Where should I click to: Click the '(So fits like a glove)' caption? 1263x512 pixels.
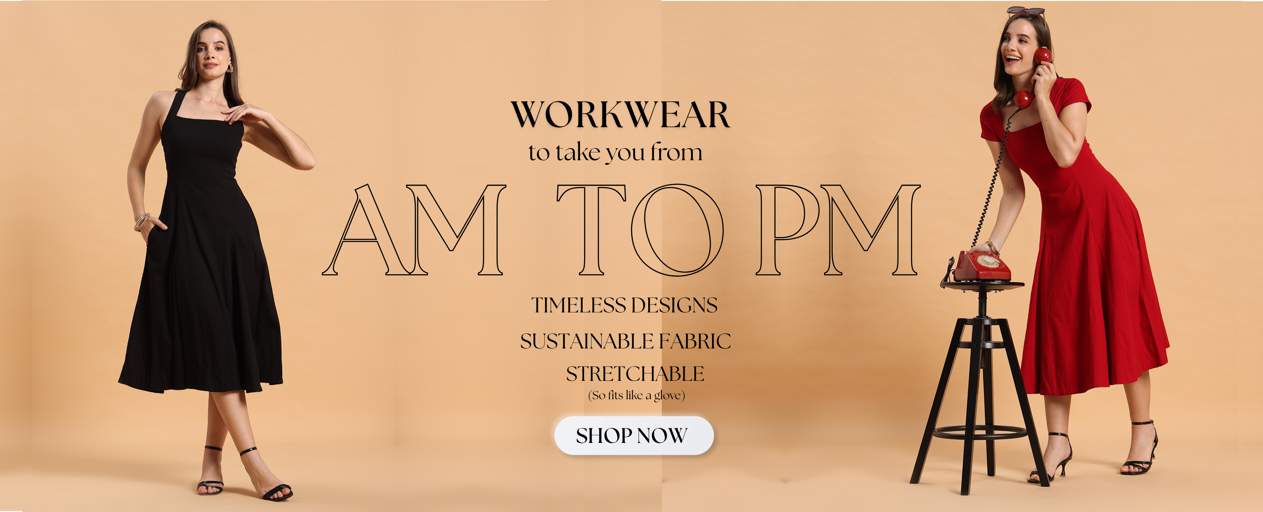click(637, 395)
